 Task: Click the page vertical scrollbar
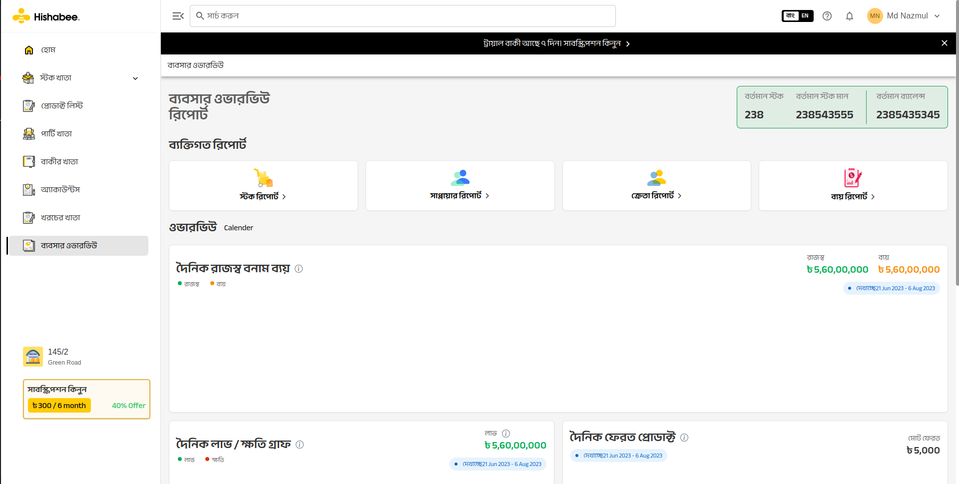[x=957, y=150]
